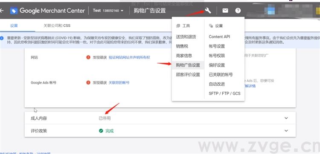Screen dimensions: 320x154
Task: Expand the 成人内容 section
Action: 286,118
